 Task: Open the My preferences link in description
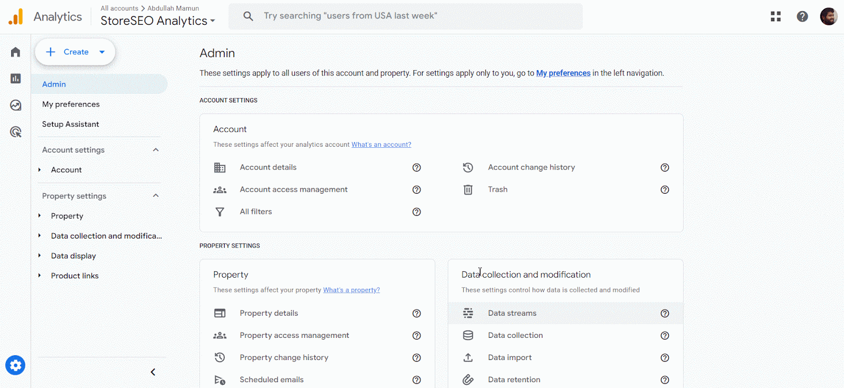pyautogui.click(x=563, y=73)
